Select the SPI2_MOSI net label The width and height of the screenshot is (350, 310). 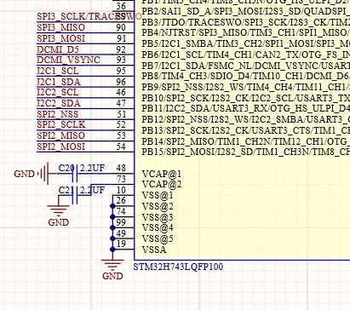pyautogui.click(x=60, y=146)
